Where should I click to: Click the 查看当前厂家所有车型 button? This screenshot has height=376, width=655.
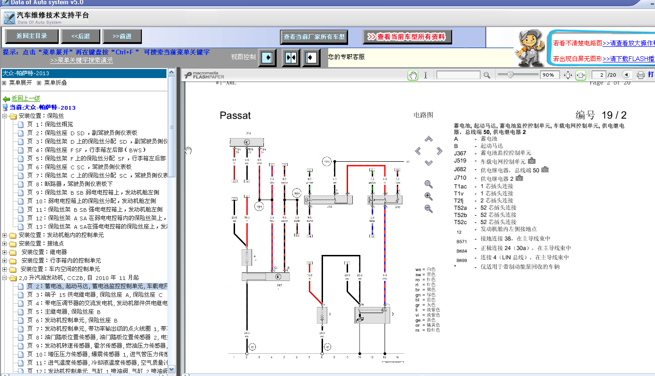pyautogui.click(x=314, y=36)
